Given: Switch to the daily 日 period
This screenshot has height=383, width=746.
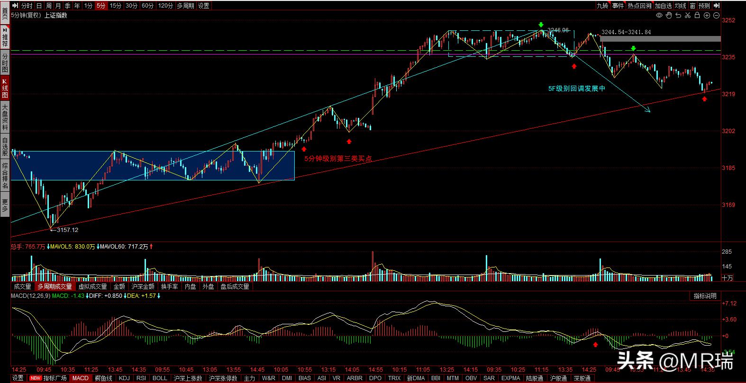Looking at the screenshot, I should [x=39, y=6].
